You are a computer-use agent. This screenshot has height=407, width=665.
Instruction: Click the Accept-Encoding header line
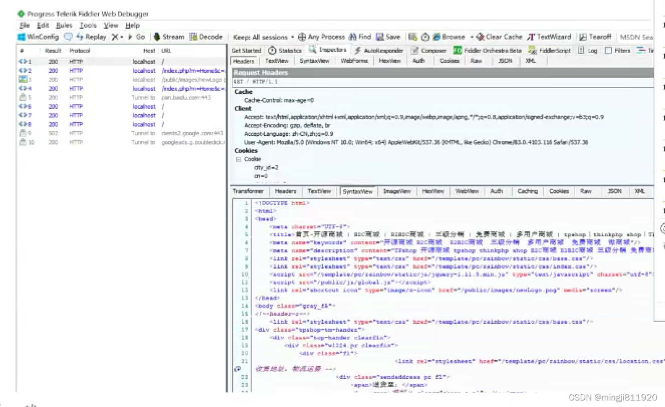coord(288,125)
